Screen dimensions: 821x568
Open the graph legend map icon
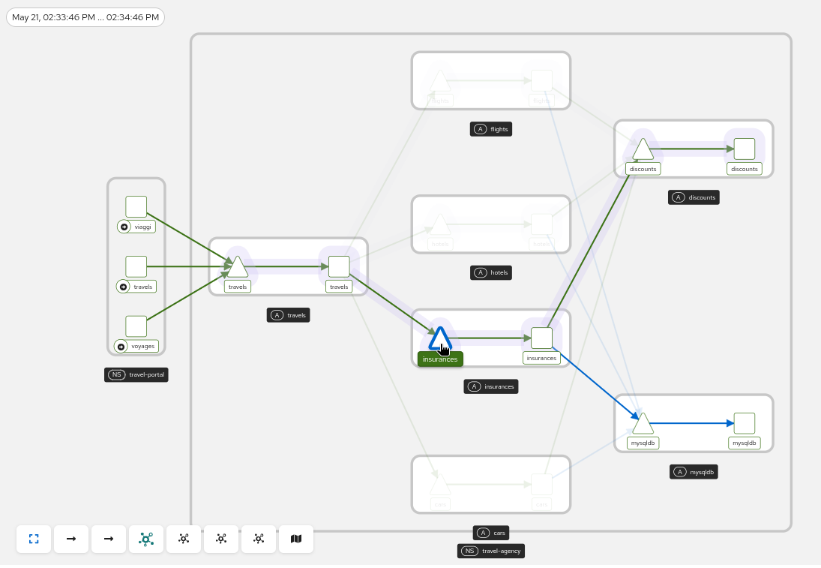point(296,539)
